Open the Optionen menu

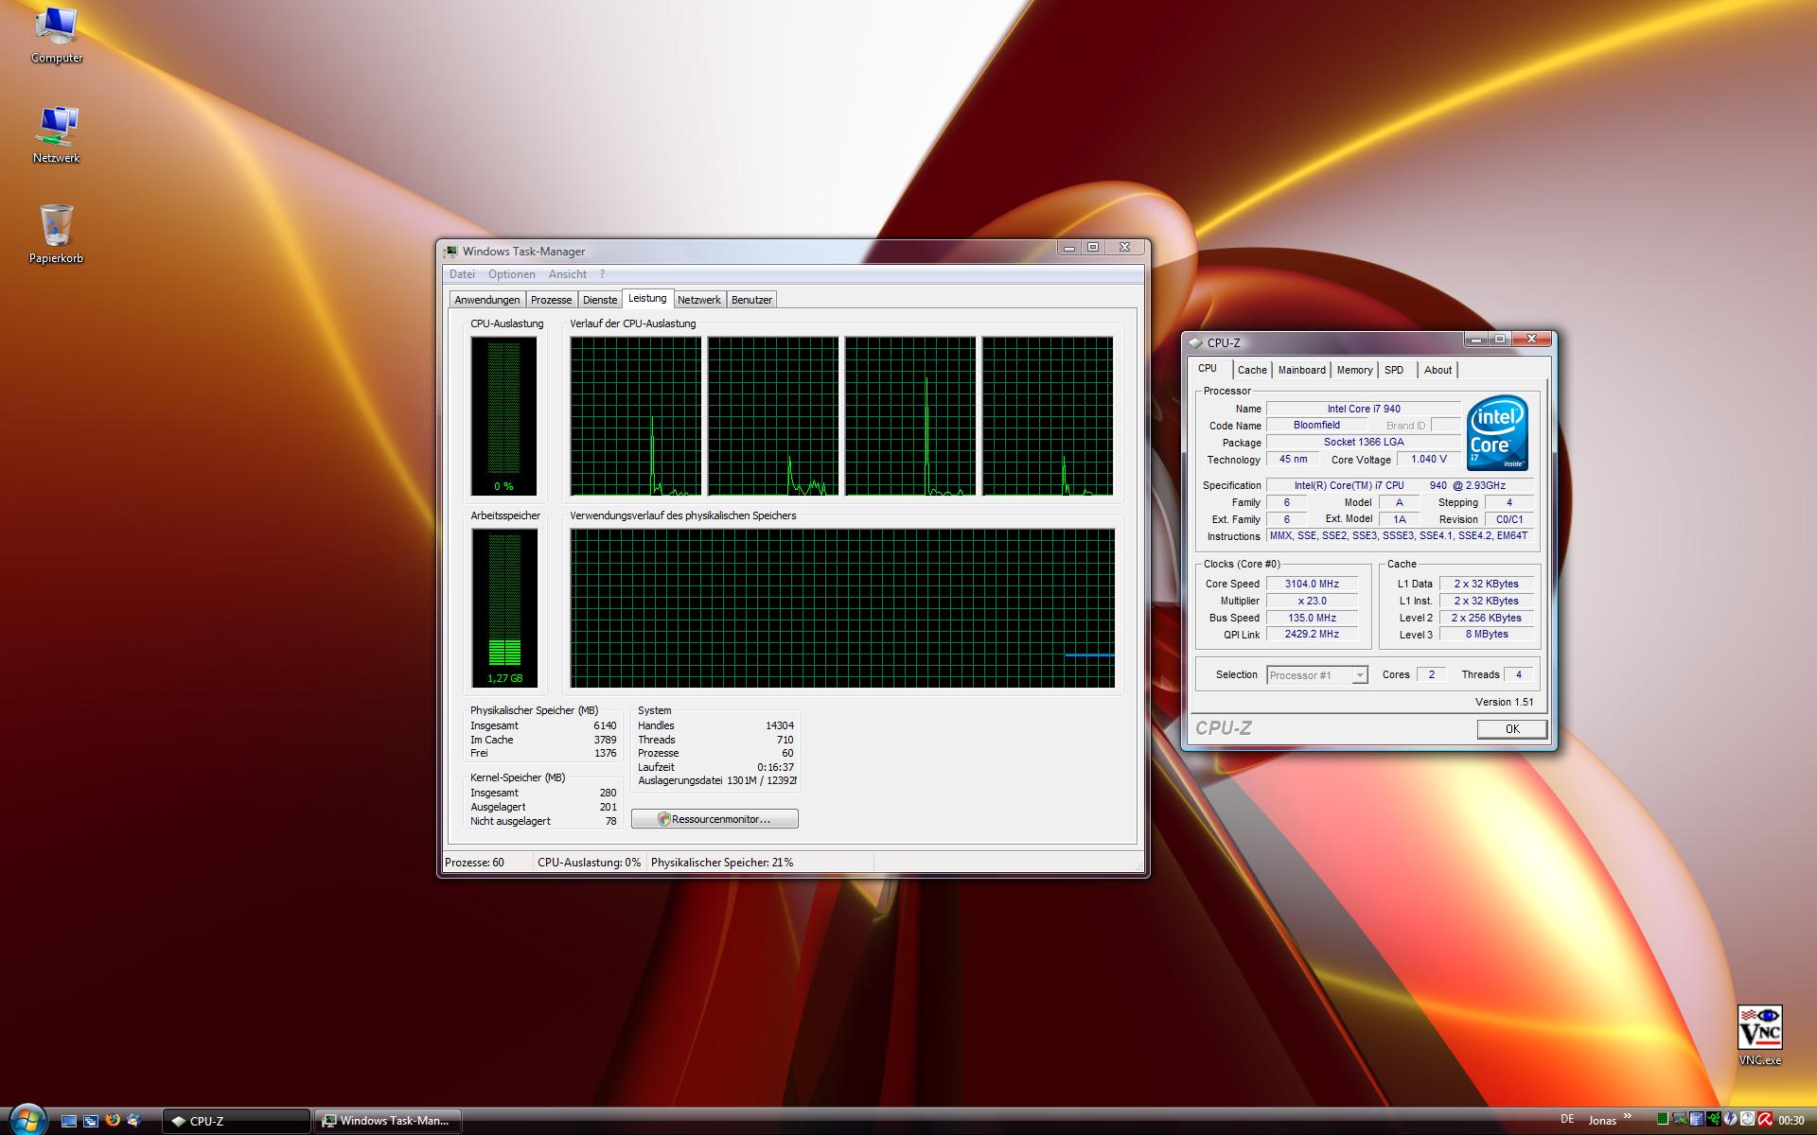point(511,274)
